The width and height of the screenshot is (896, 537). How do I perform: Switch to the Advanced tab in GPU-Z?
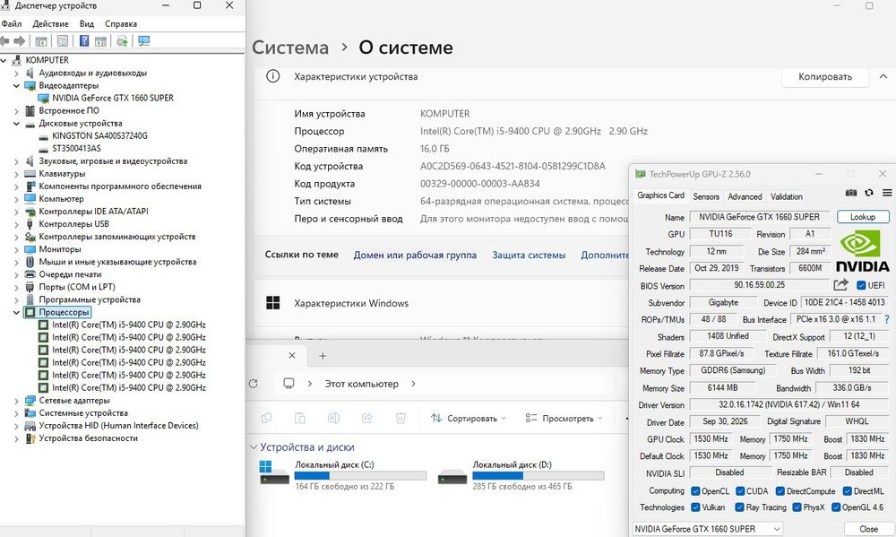[x=745, y=196]
